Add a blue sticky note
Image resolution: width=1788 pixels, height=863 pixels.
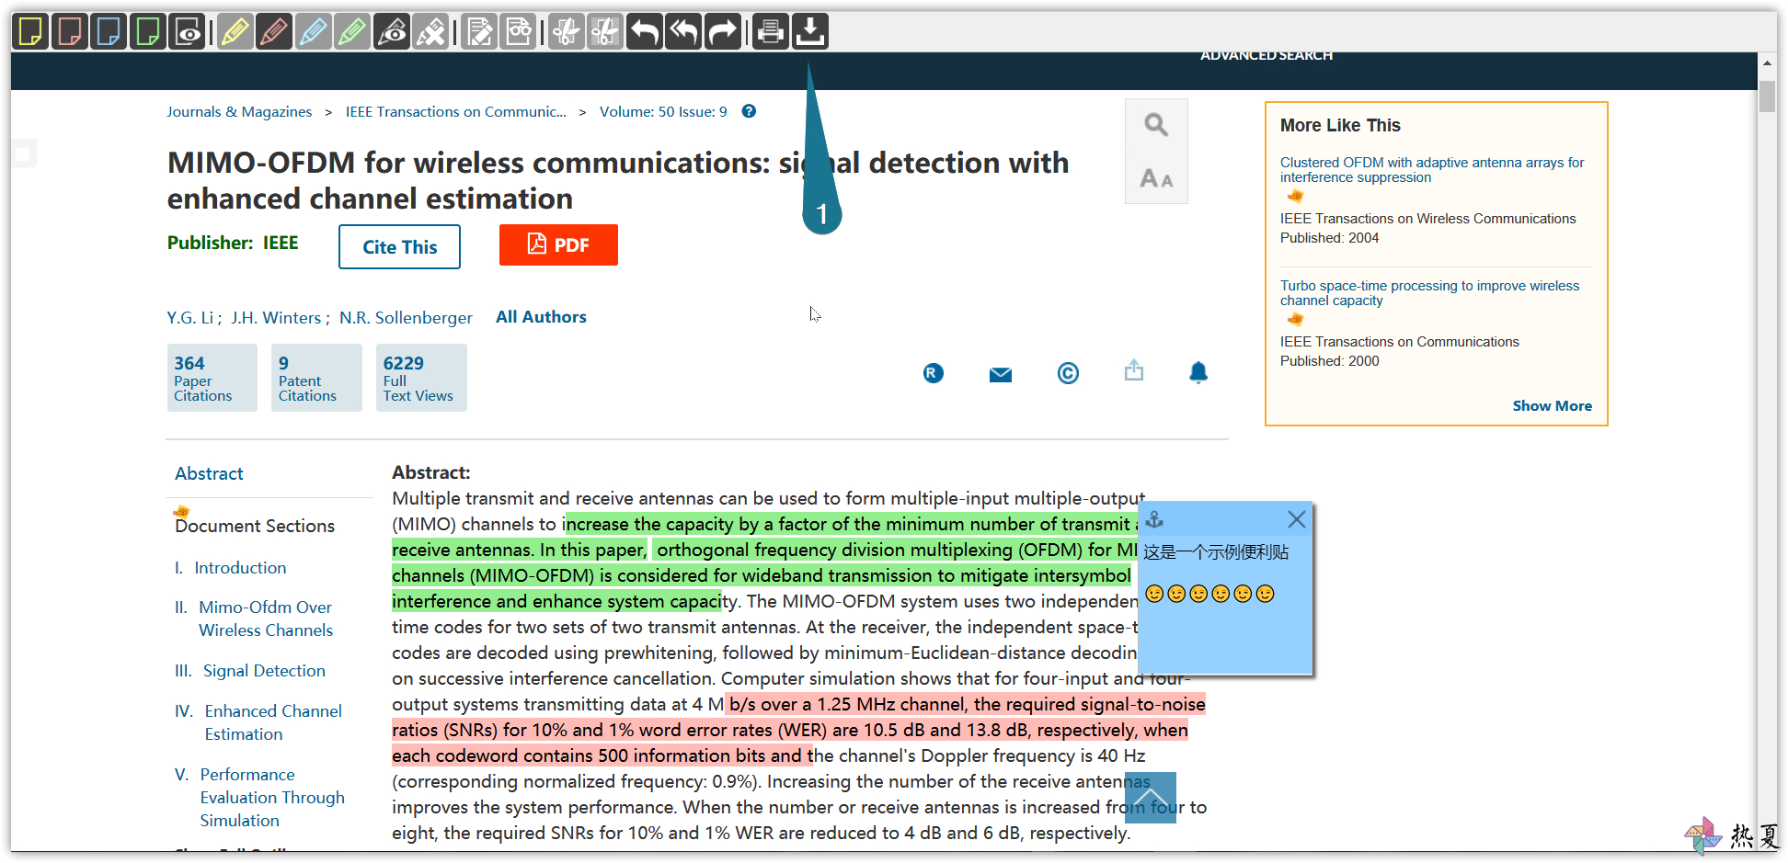pyautogui.click(x=109, y=31)
